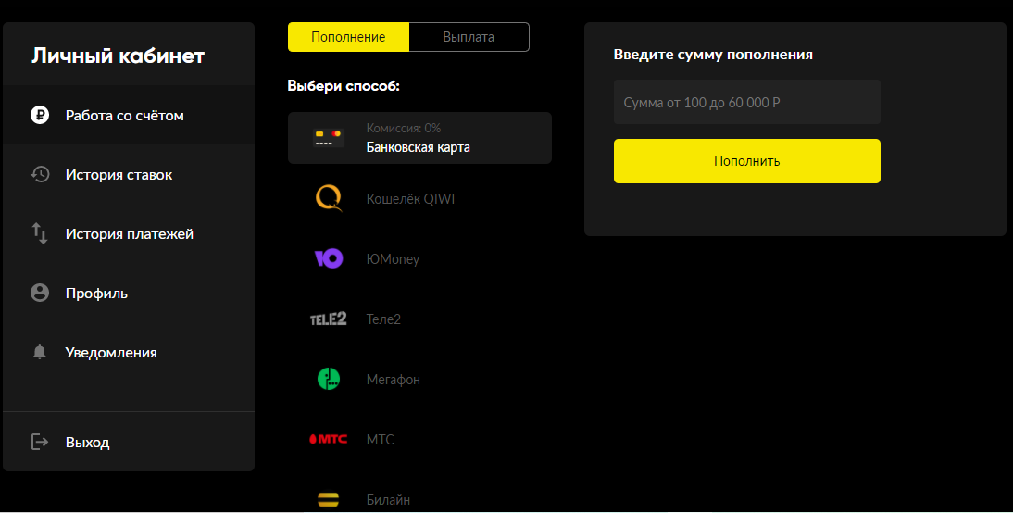Image resolution: width=1013 pixels, height=513 pixels.
Task: Click the bell icon beside Уведомления
Action: coord(40,352)
